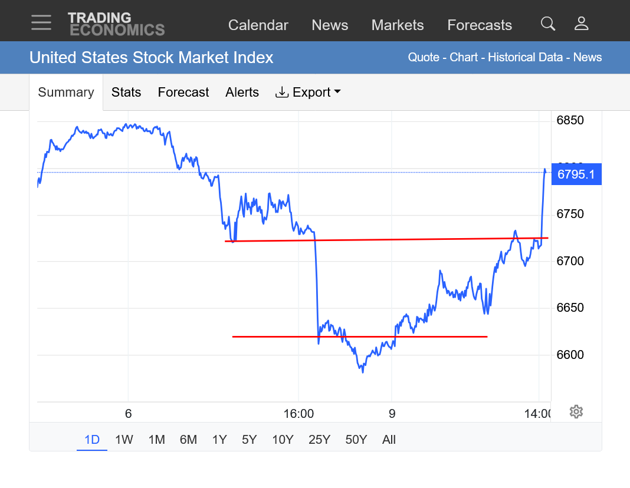This screenshot has width=630, height=488.
Task: Click the search magnifier icon
Action: click(548, 24)
